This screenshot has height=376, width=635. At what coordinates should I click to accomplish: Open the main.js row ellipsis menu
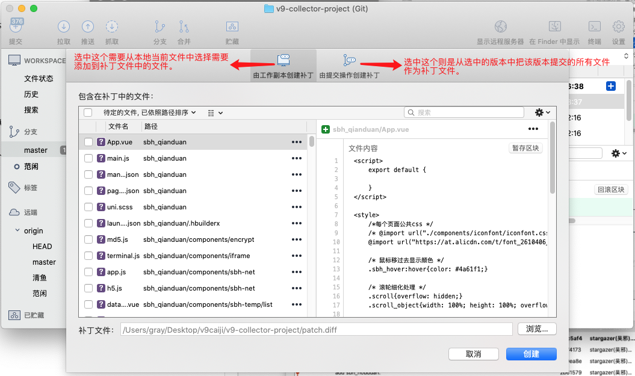click(297, 158)
